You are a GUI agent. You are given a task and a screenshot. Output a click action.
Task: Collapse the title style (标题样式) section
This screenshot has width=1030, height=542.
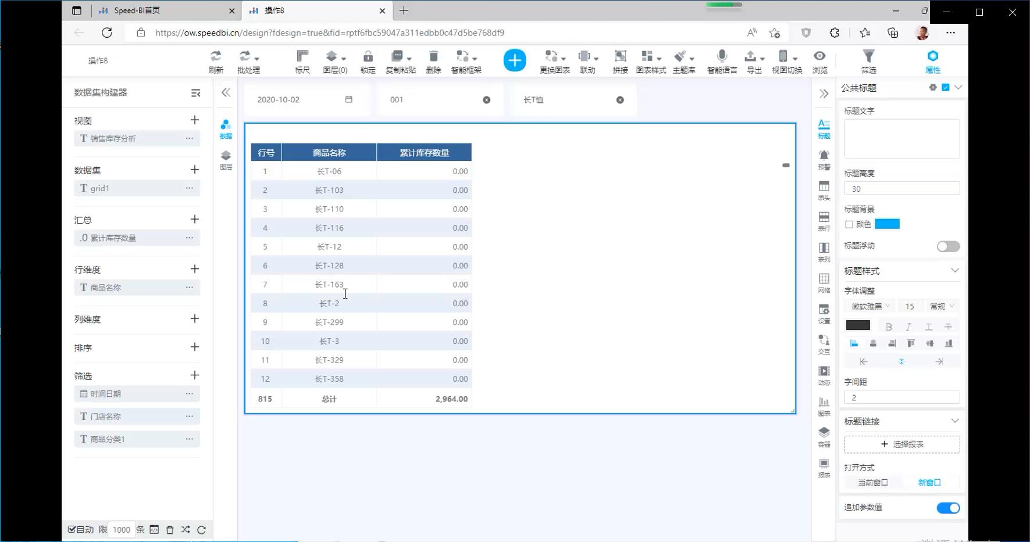click(954, 271)
